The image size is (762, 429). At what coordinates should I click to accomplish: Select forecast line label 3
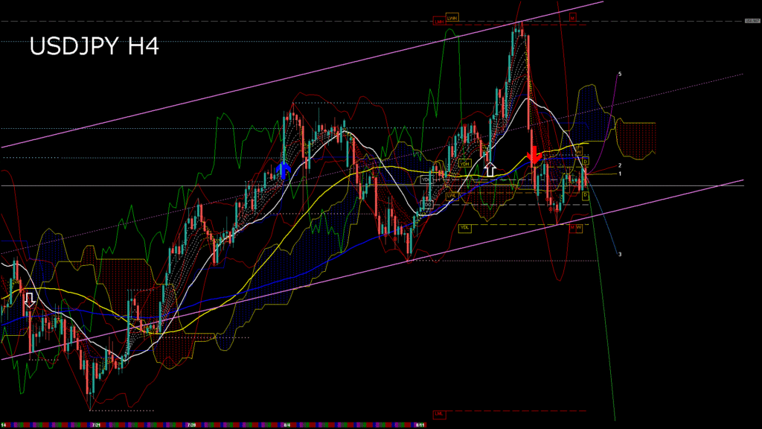pyautogui.click(x=620, y=254)
